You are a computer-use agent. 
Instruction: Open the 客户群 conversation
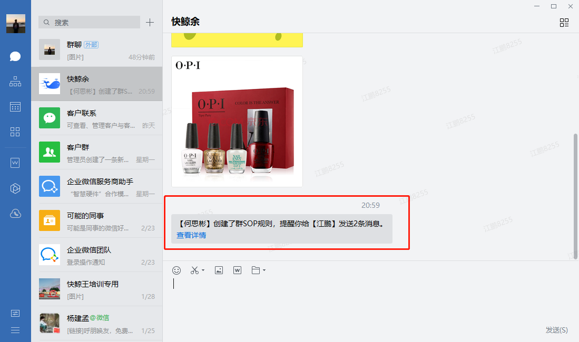tap(97, 152)
